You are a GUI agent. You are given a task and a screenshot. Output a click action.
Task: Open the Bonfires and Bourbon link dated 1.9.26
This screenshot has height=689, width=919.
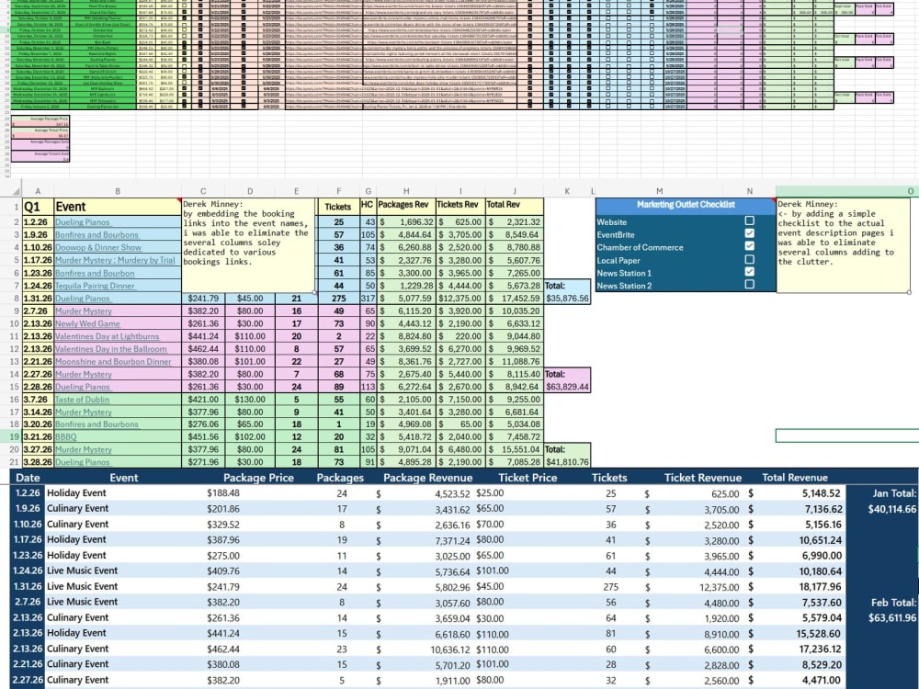(x=96, y=235)
